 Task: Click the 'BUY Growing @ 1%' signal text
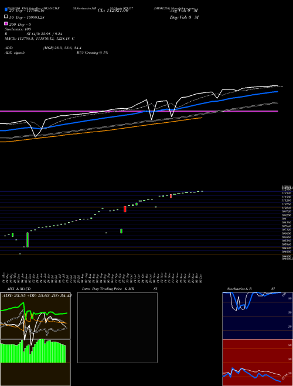tap(92, 53)
